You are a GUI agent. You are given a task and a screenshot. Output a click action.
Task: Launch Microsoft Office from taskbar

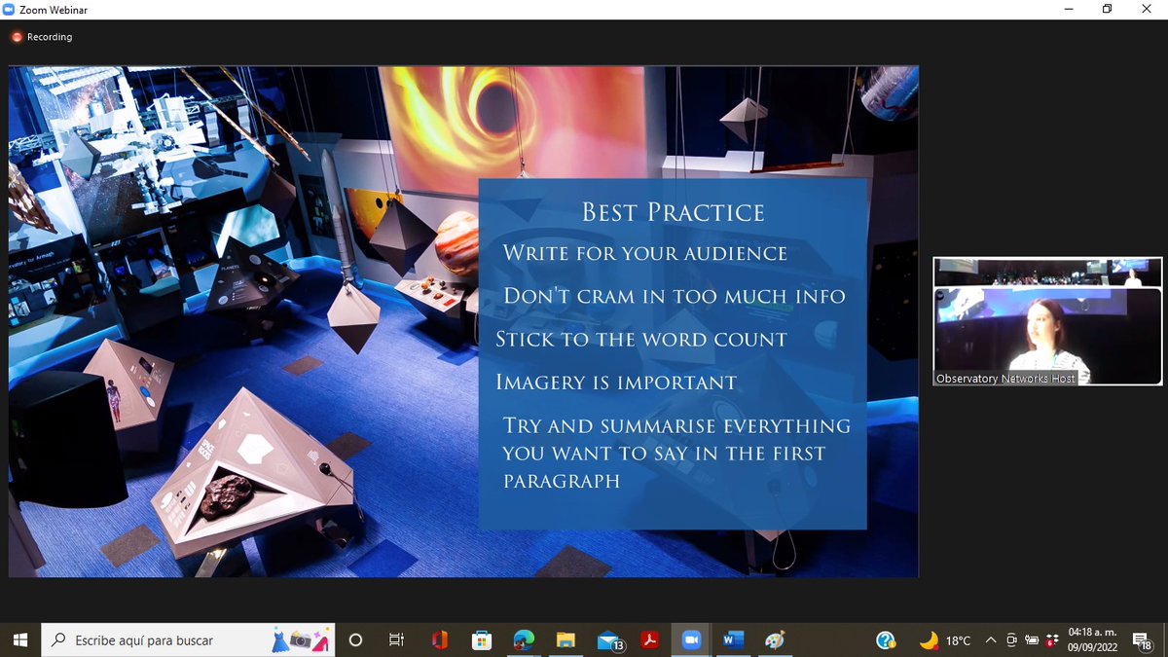pos(439,640)
